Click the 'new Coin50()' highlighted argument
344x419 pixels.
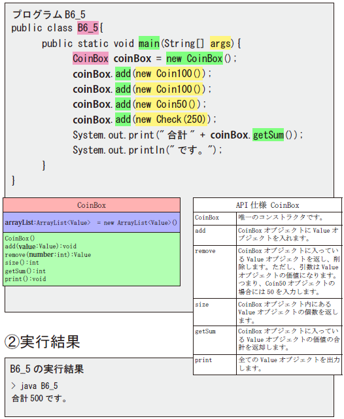click(x=167, y=104)
